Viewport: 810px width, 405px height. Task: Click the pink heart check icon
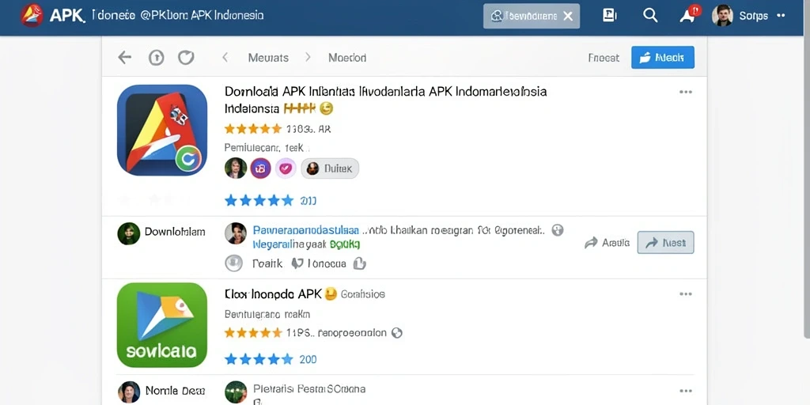point(285,168)
